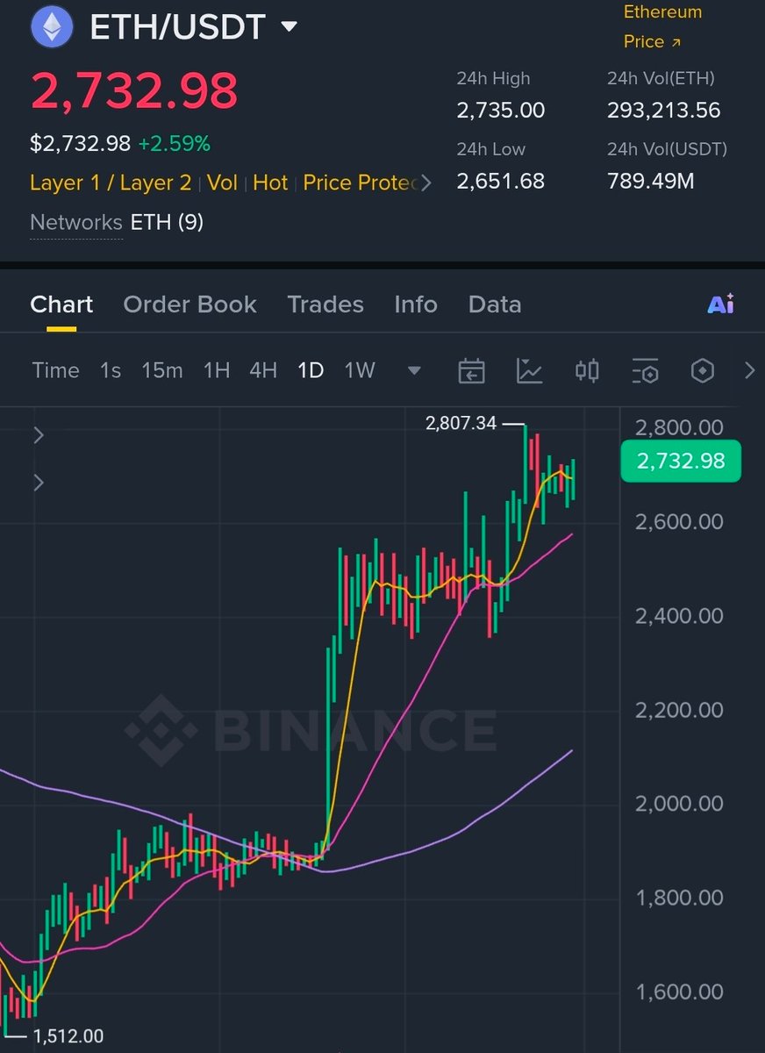Screen dimensions: 765x1053
Task: Select the 1D interval
Action: tap(311, 370)
